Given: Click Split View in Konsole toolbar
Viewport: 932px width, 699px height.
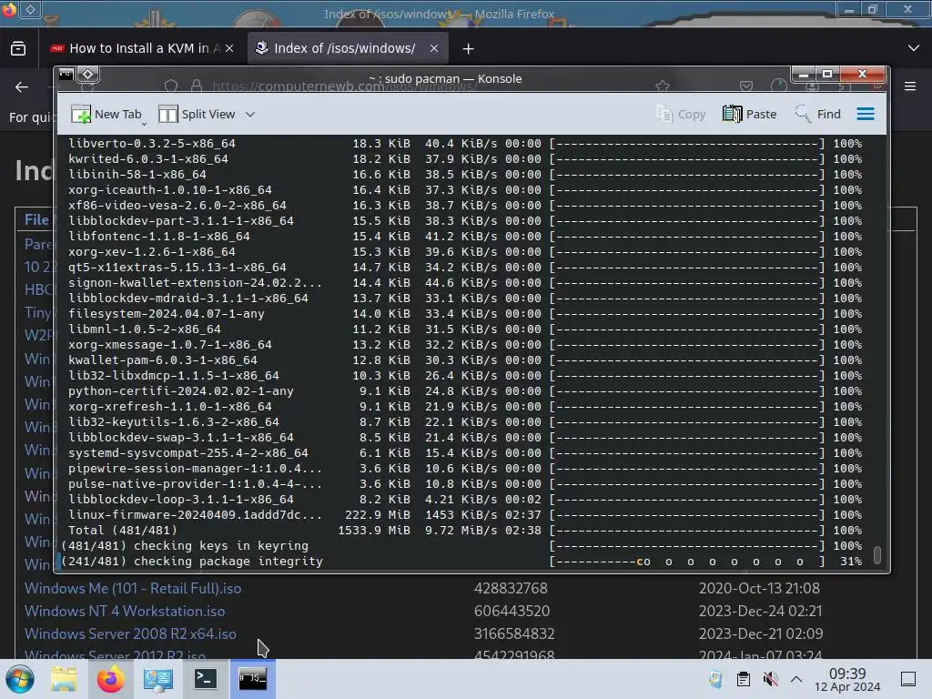Looking at the screenshot, I should point(198,114).
